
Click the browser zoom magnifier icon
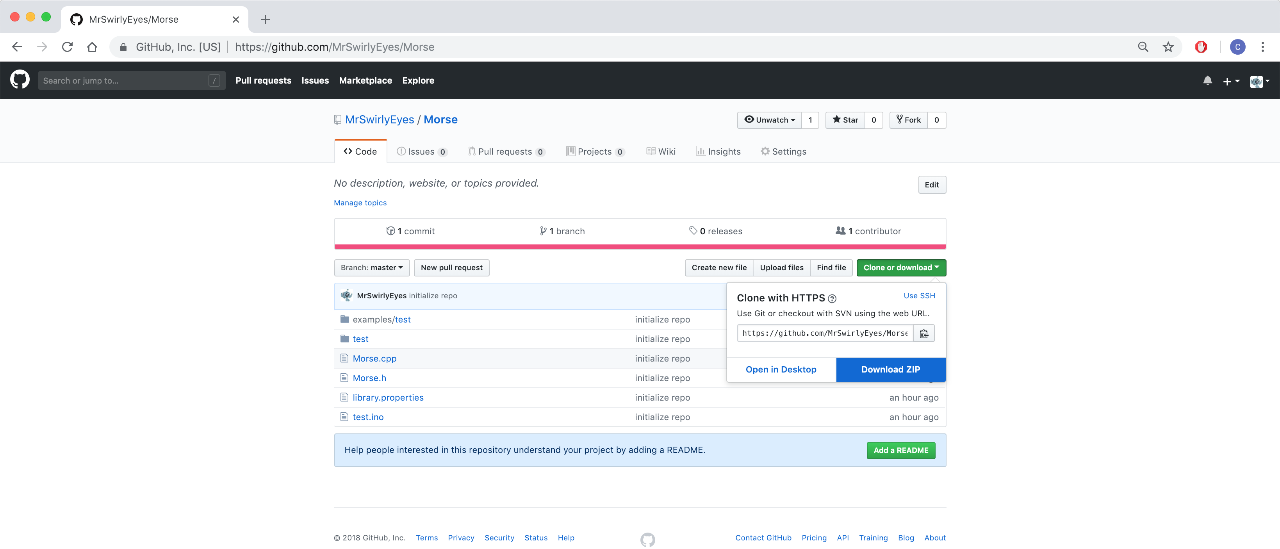(1143, 47)
